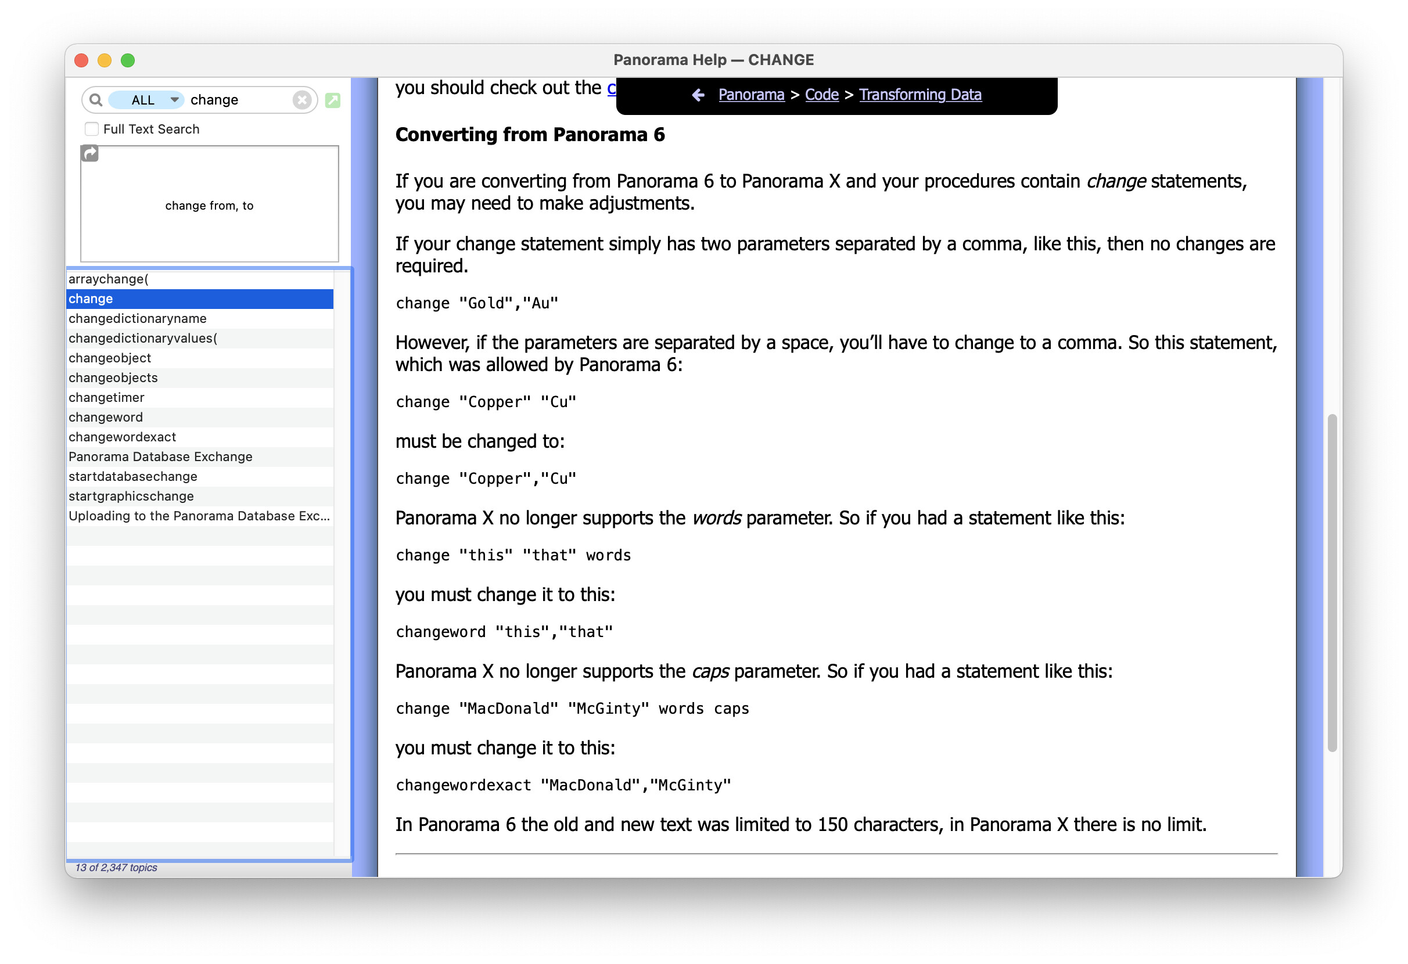The width and height of the screenshot is (1408, 964).
Task: Click the '13 of 2,347 topics' status text
Action: point(116,868)
